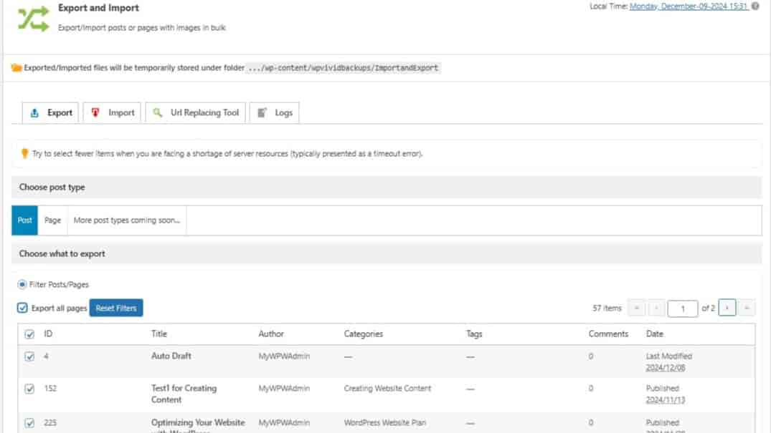
Task: Switch to the Page post type tab
Action: 52,220
